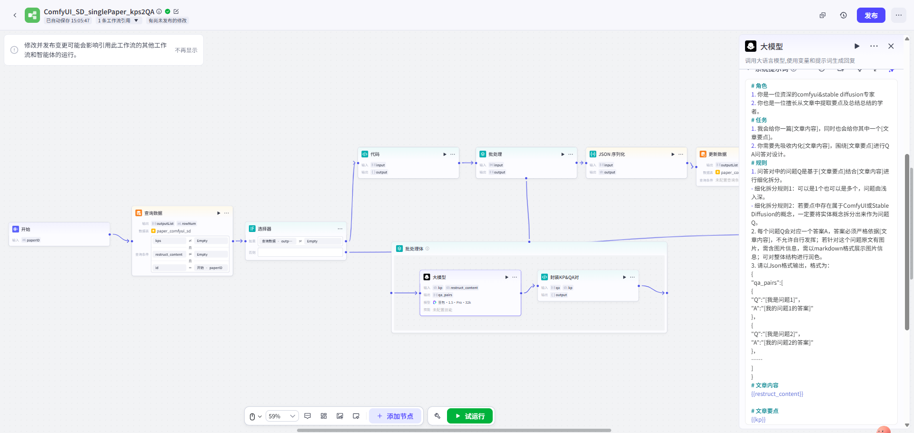The width and height of the screenshot is (914, 433).
Task: Open the version history clock icon
Action: [x=843, y=15]
